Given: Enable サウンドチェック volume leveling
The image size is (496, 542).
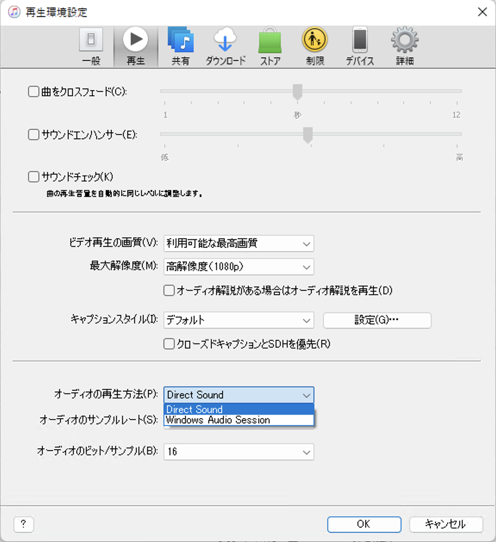Looking at the screenshot, I should click(x=33, y=176).
